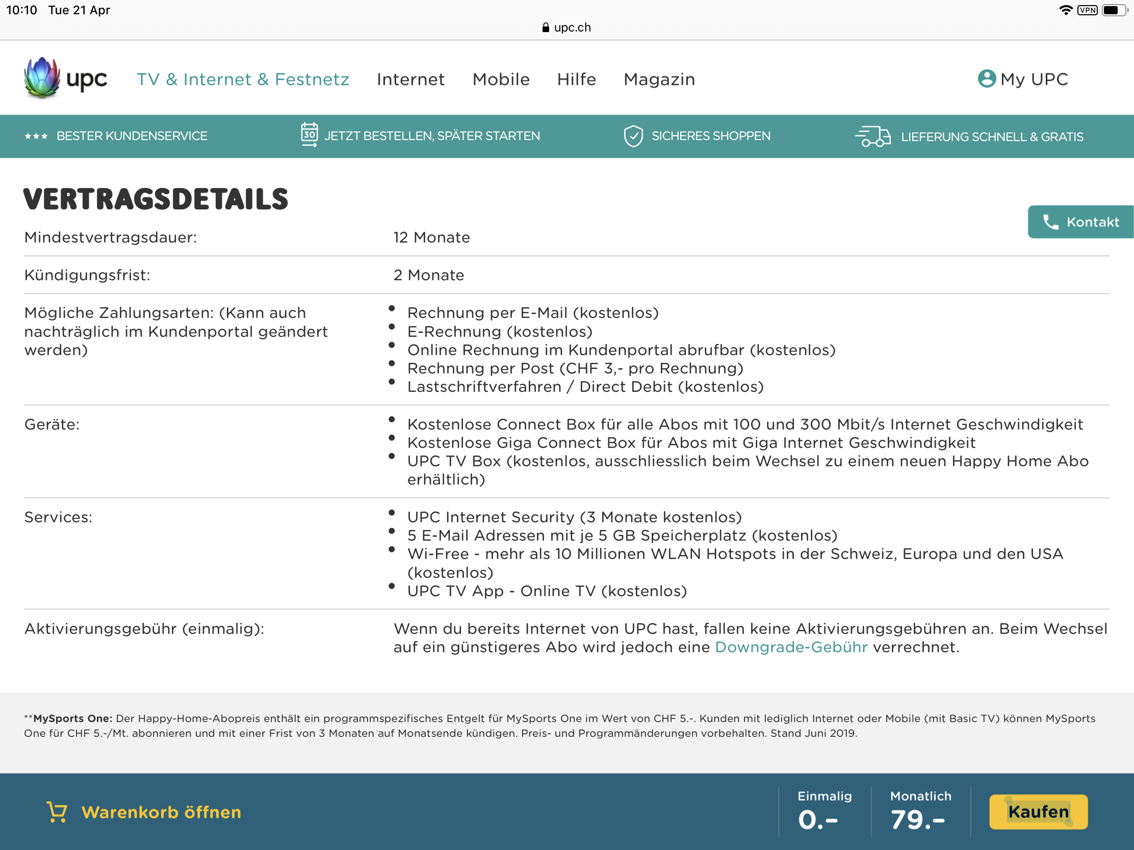The width and height of the screenshot is (1134, 850).
Task: Click the three stars icon
Action: 36,136
